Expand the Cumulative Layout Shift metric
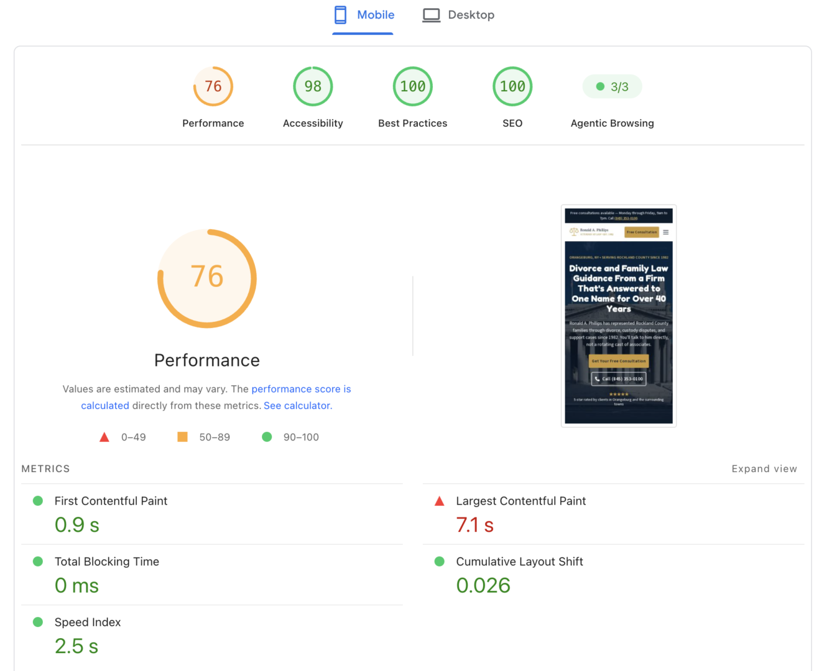Viewport: 824px width, 671px height. [613, 575]
